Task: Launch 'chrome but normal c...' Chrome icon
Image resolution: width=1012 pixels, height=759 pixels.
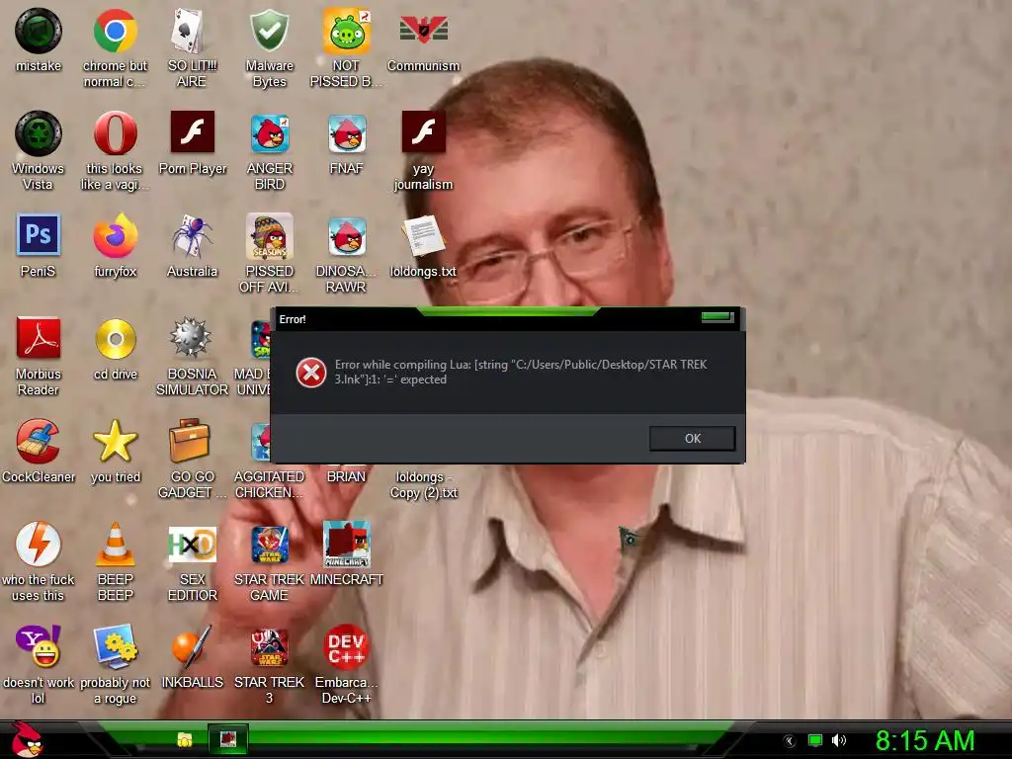Action: pyautogui.click(x=115, y=31)
